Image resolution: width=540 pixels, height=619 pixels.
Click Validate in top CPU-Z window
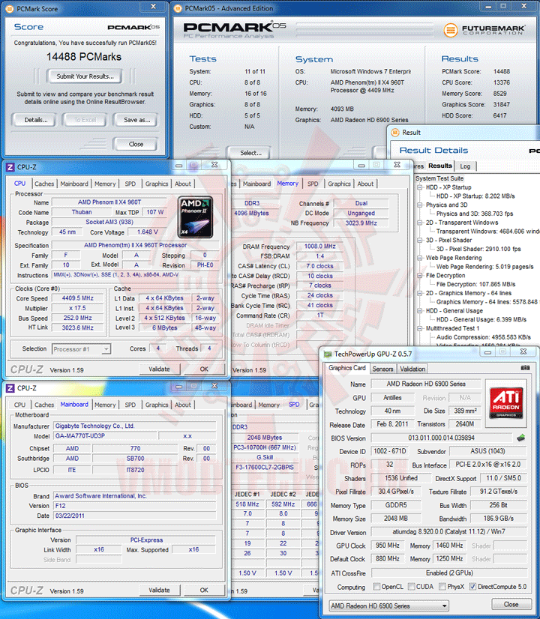(x=159, y=369)
